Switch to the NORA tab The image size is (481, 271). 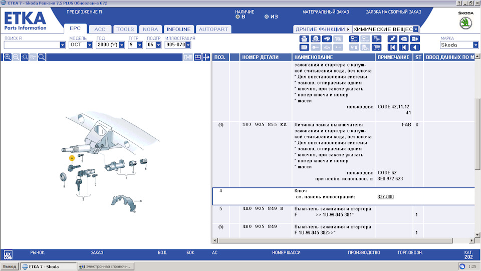click(x=150, y=29)
